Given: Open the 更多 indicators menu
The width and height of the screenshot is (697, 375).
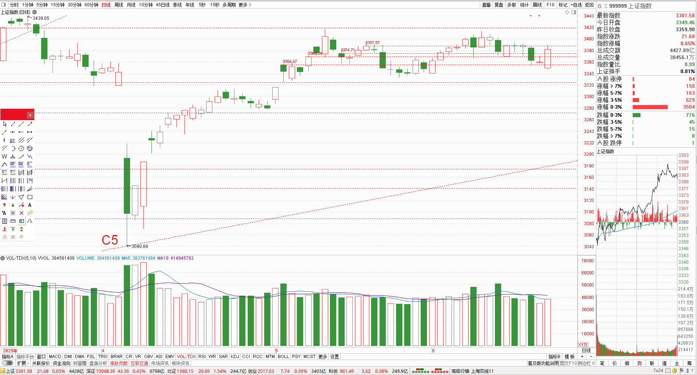Looking at the screenshot, I should click(323, 357).
